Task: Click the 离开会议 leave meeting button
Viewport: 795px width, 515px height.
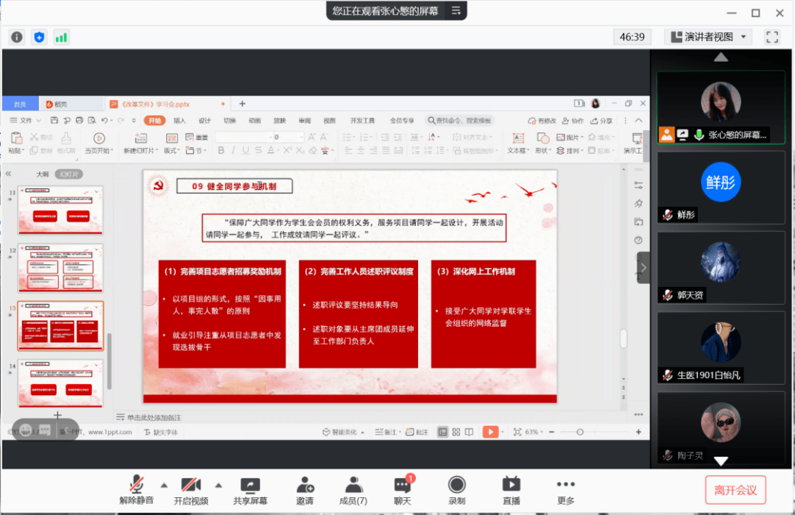Action: tap(735, 490)
